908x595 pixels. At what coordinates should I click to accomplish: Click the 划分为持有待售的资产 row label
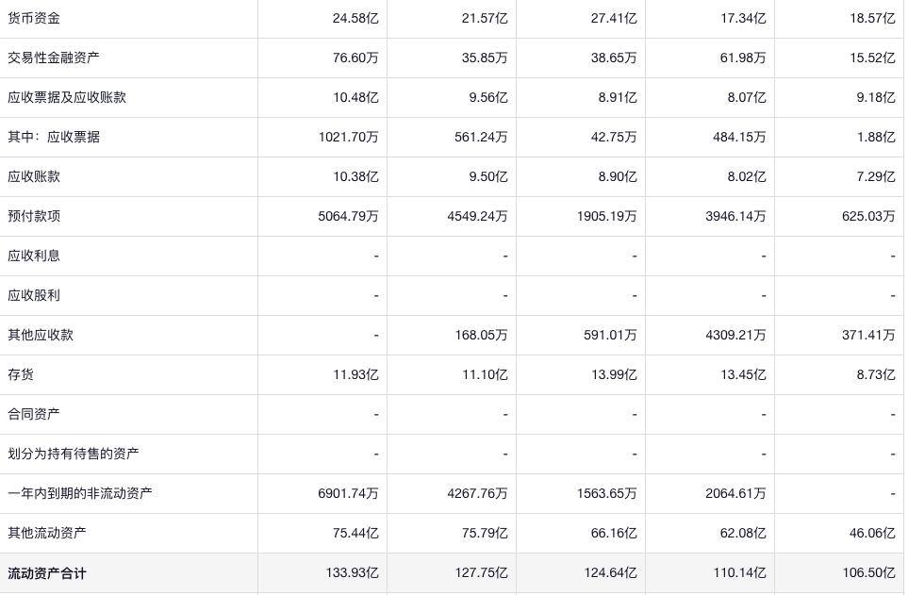pos(74,454)
